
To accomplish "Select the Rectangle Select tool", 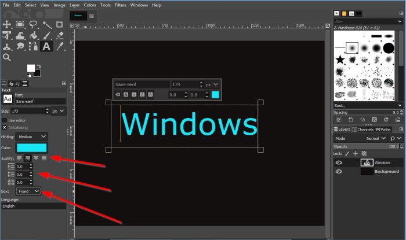I will click(x=20, y=24).
